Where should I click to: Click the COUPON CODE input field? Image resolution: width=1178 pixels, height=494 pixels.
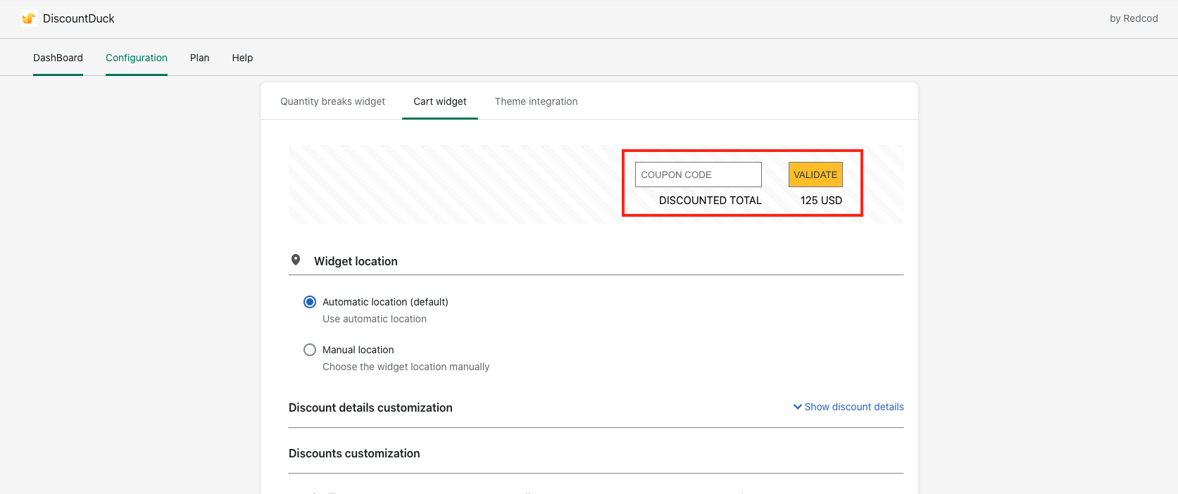pos(698,175)
